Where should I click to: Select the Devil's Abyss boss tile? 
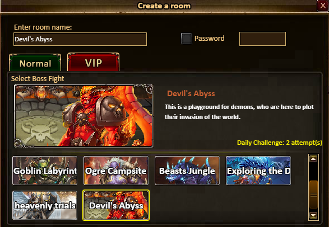pos(116,205)
